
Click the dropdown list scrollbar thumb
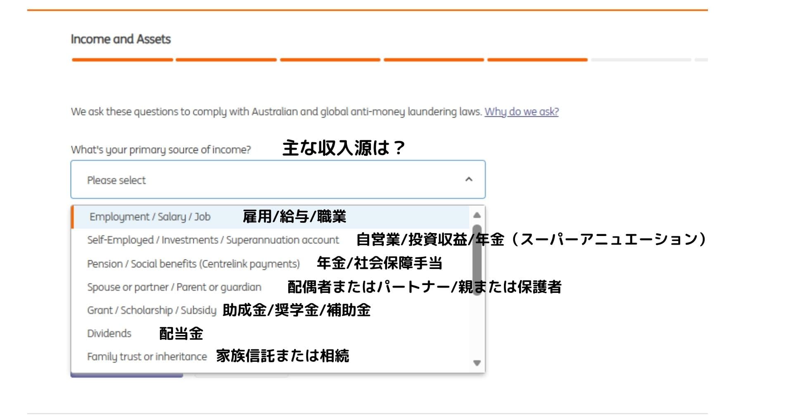click(x=477, y=260)
